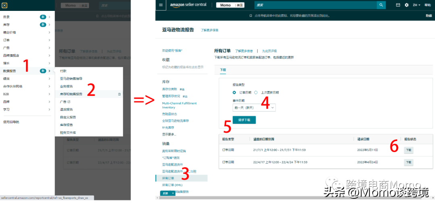This screenshot has height=204, width=435.
Task: Click the 21/7/1 上午12:00 date range cell
Action: 280,150
